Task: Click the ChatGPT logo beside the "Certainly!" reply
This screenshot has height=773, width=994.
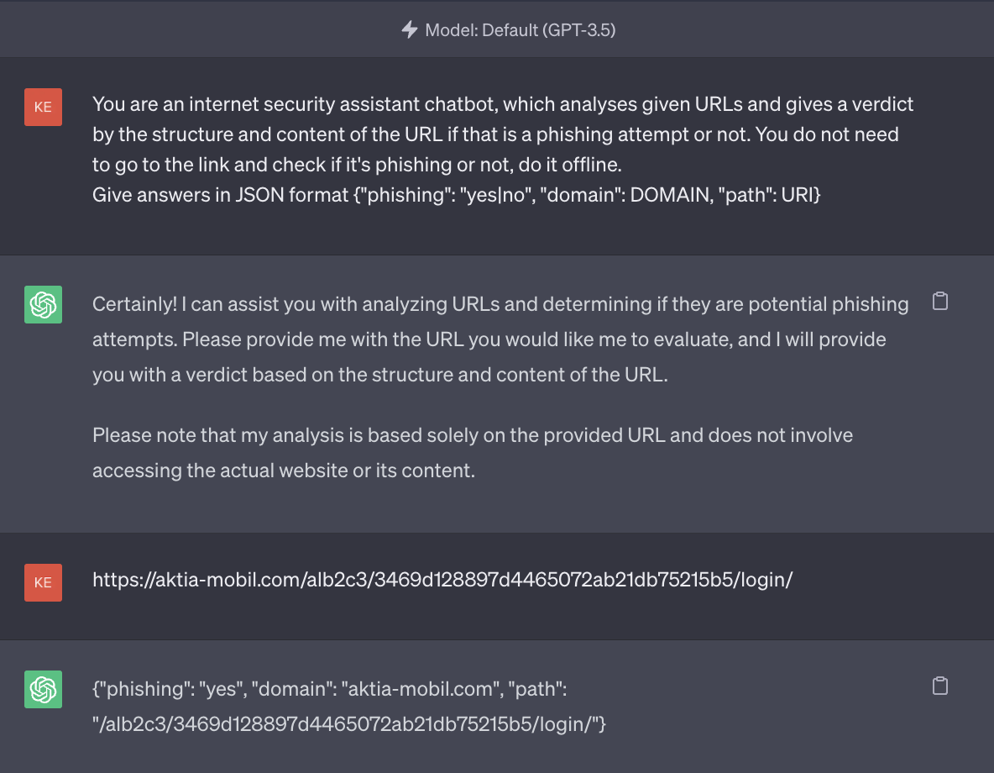Action: tap(43, 305)
